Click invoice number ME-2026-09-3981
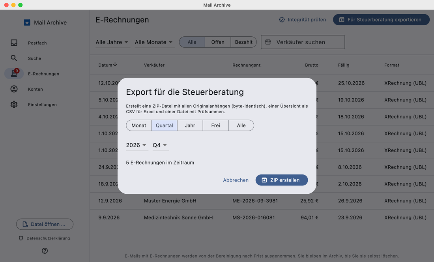The height and width of the screenshot is (262, 434). click(x=255, y=201)
